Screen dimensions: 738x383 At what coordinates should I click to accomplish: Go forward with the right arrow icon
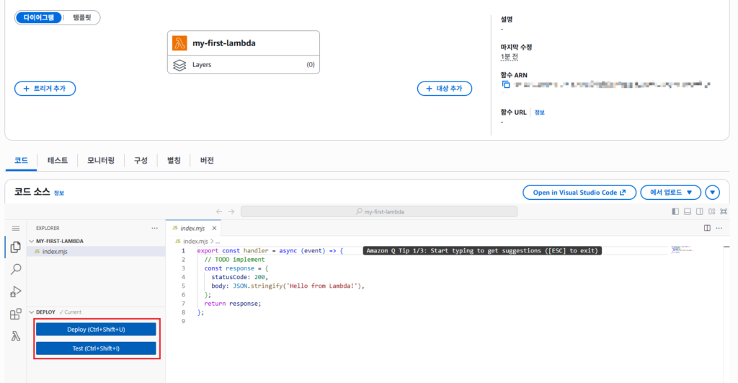(x=231, y=211)
